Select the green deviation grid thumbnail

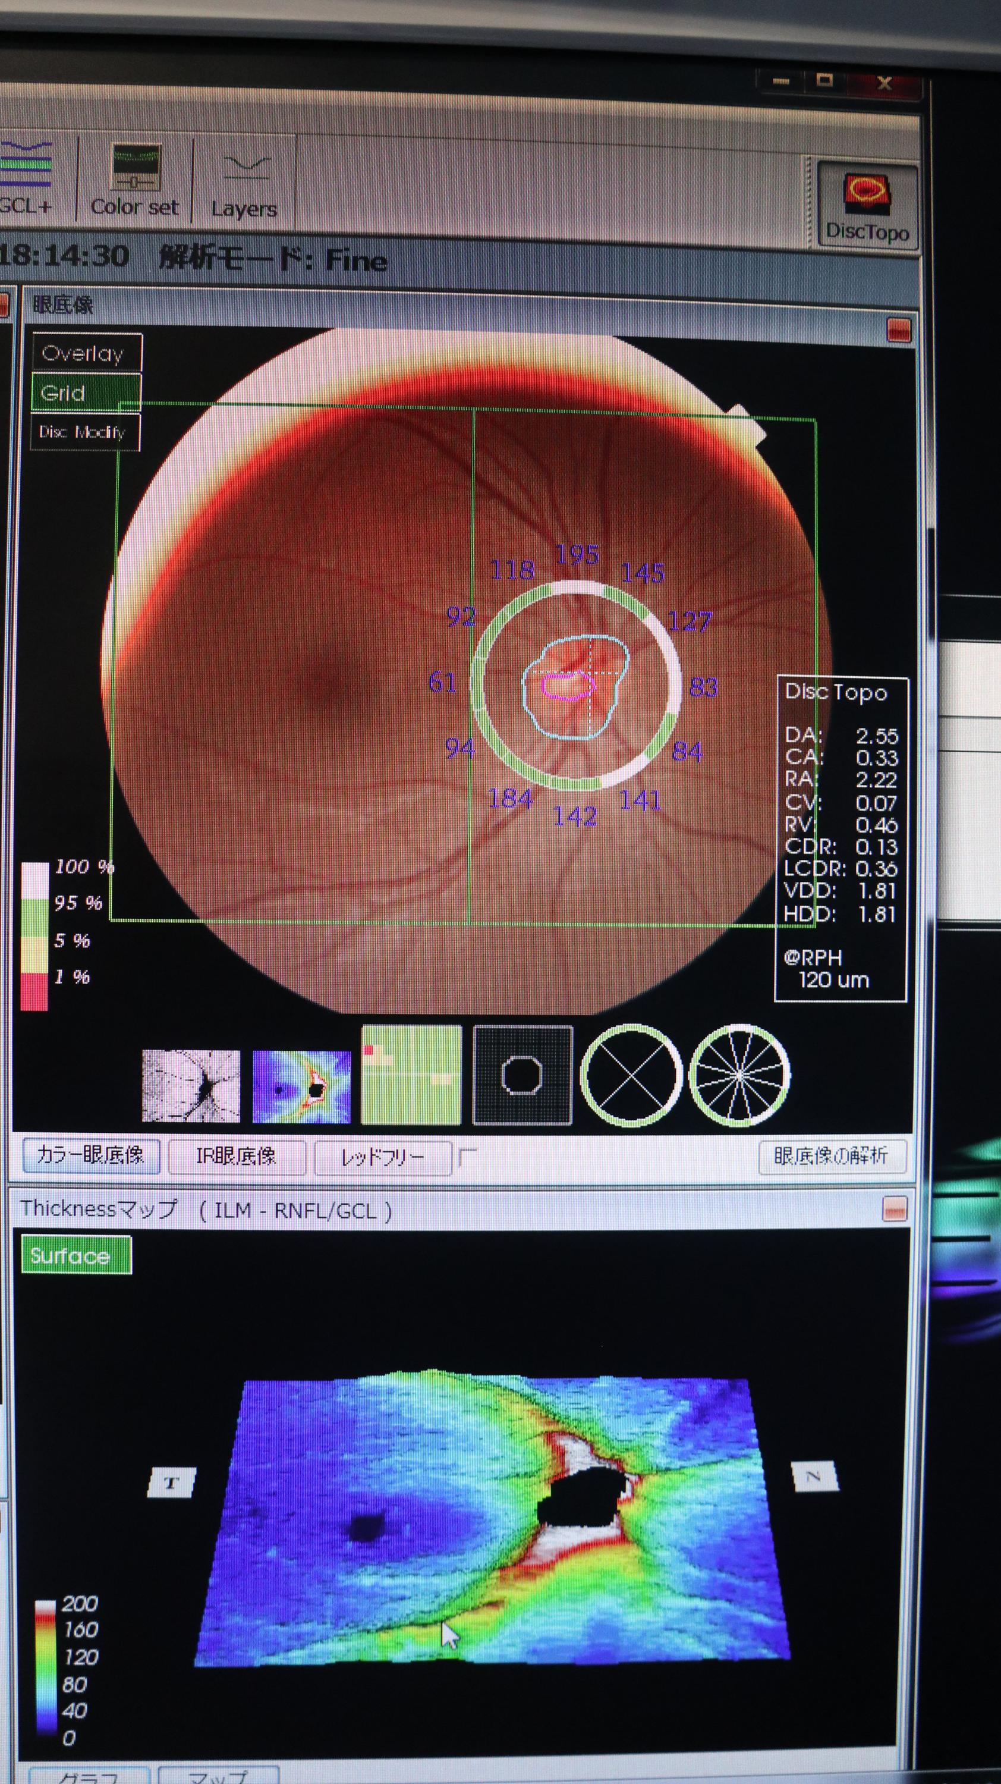[x=411, y=1076]
